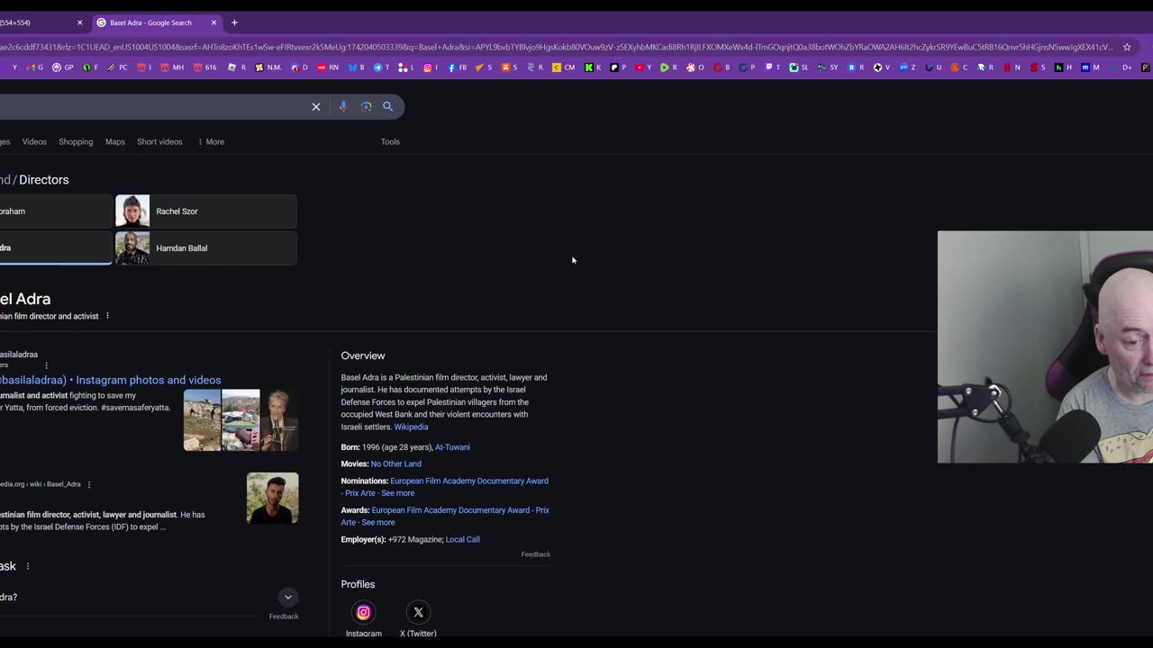Open the 616 bookmark
1153x648 pixels.
[204, 67]
